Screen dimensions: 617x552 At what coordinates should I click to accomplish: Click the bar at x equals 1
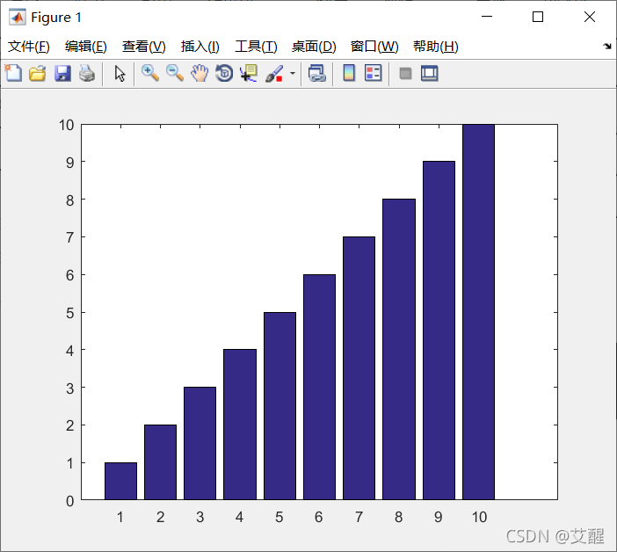[120, 481]
